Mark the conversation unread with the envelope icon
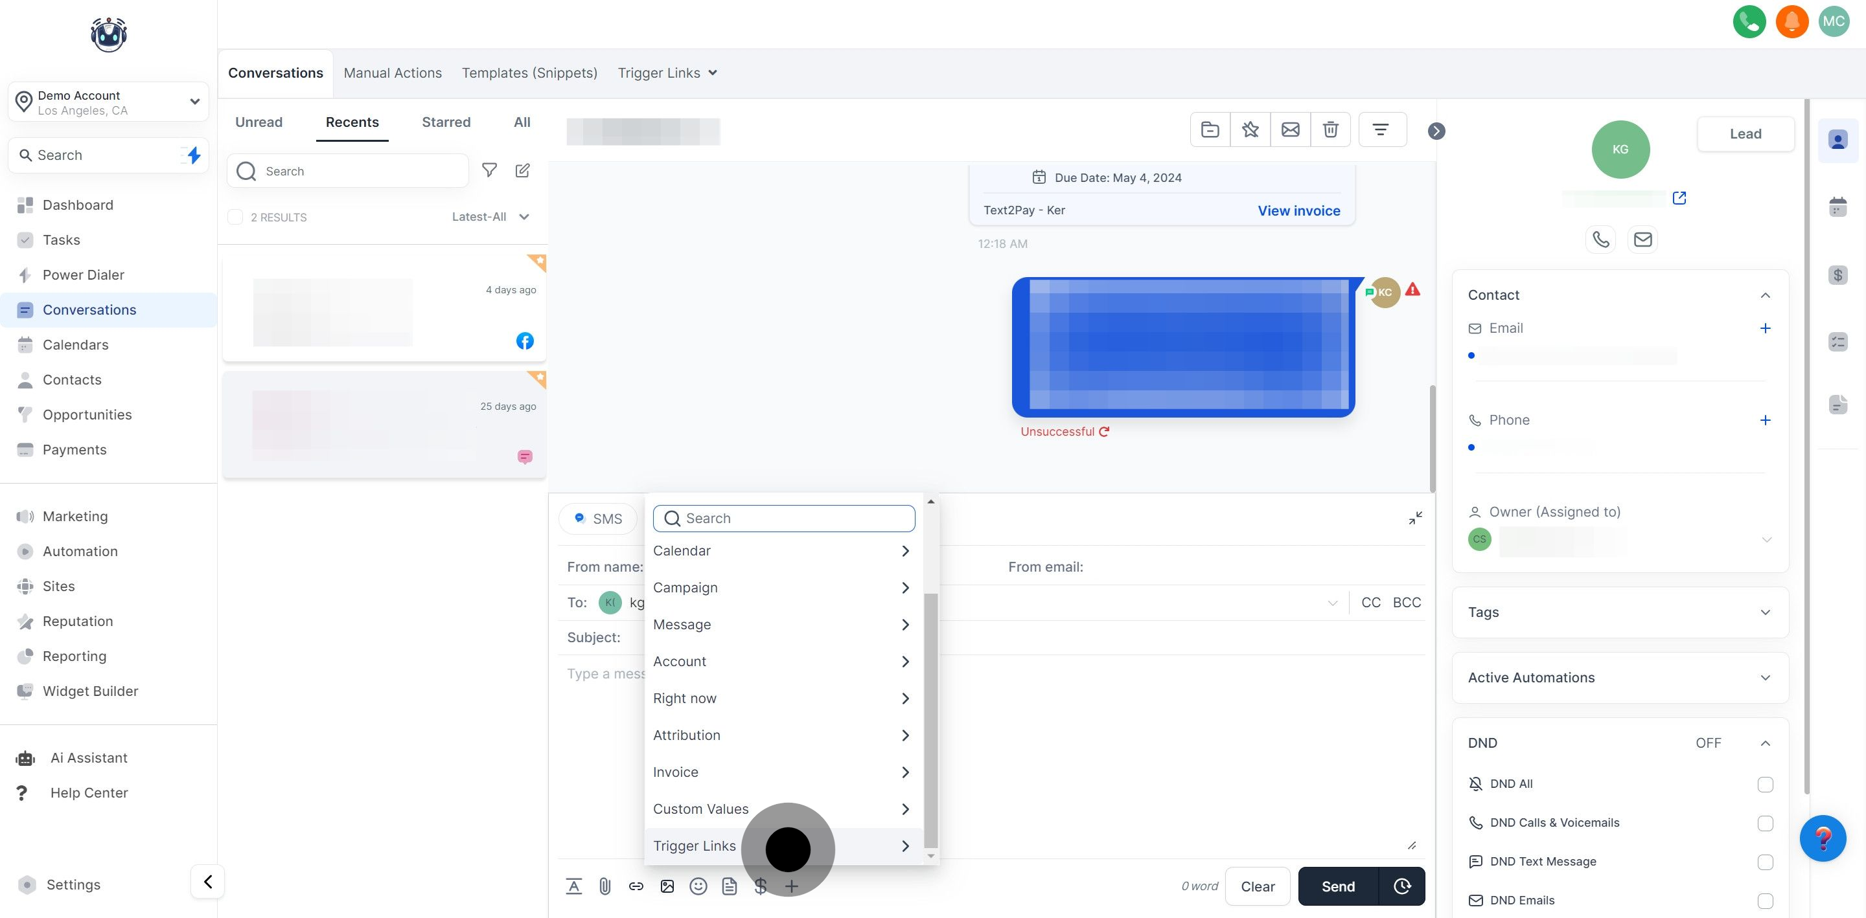1866x918 pixels. click(1290, 129)
